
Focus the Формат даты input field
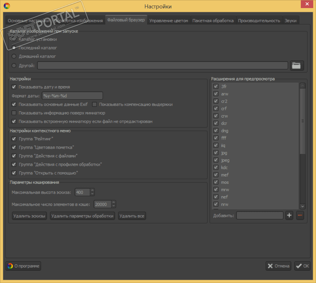[x=72, y=96]
